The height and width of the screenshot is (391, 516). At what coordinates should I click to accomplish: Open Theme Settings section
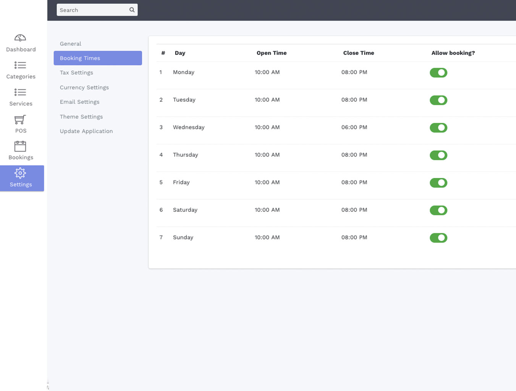point(81,116)
